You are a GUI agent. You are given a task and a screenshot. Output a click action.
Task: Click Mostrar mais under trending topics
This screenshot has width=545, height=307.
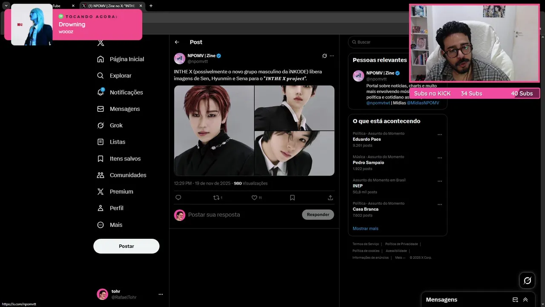click(x=365, y=229)
